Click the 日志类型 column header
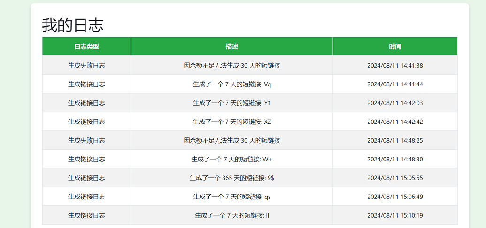The height and width of the screenshot is (228, 486). [x=86, y=46]
